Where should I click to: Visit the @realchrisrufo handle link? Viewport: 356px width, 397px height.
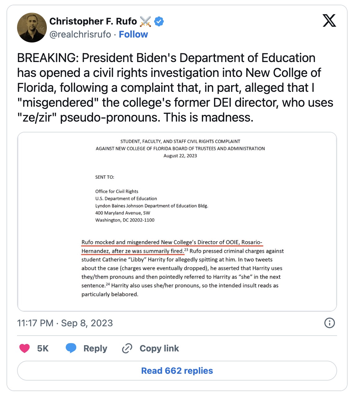tap(80, 34)
